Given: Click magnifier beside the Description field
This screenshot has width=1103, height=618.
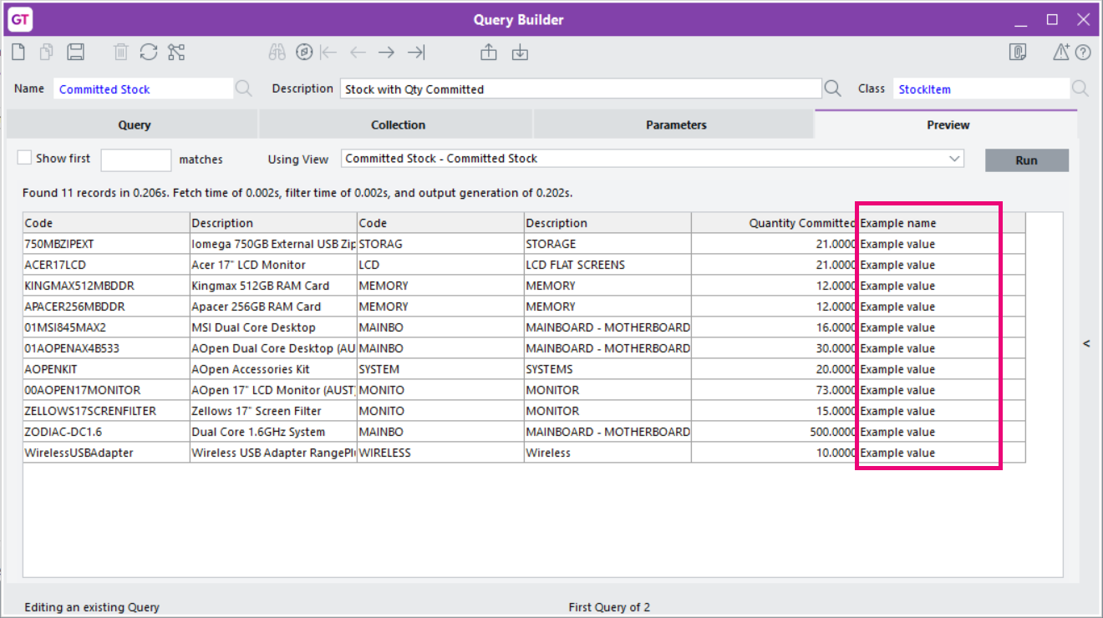Looking at the screenshot, I should point(833,89).
